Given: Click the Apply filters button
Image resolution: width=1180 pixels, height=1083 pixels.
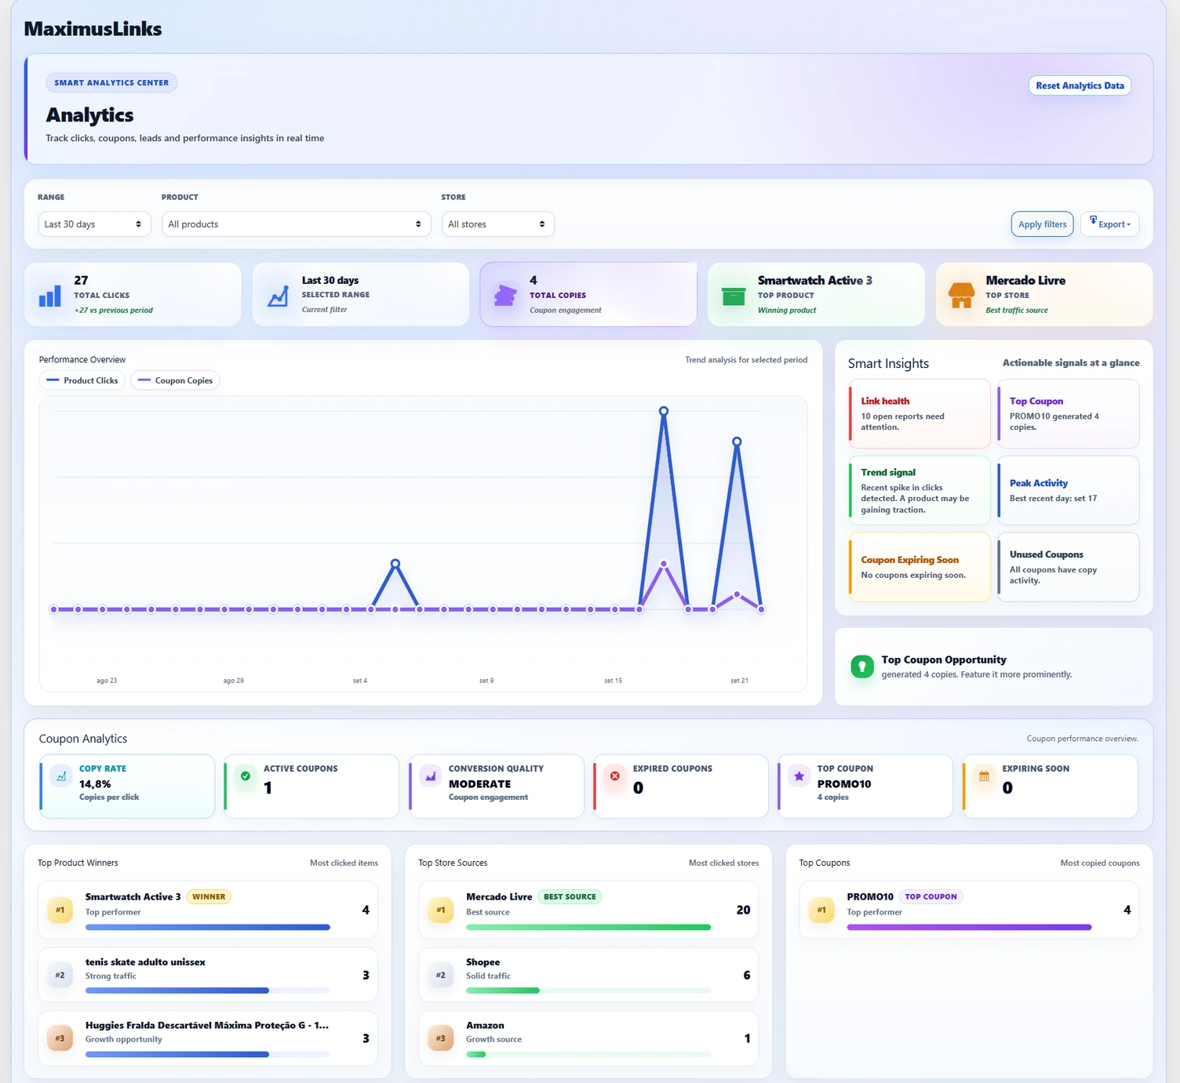Looking at the screenshot, I should coord(1042,224).
